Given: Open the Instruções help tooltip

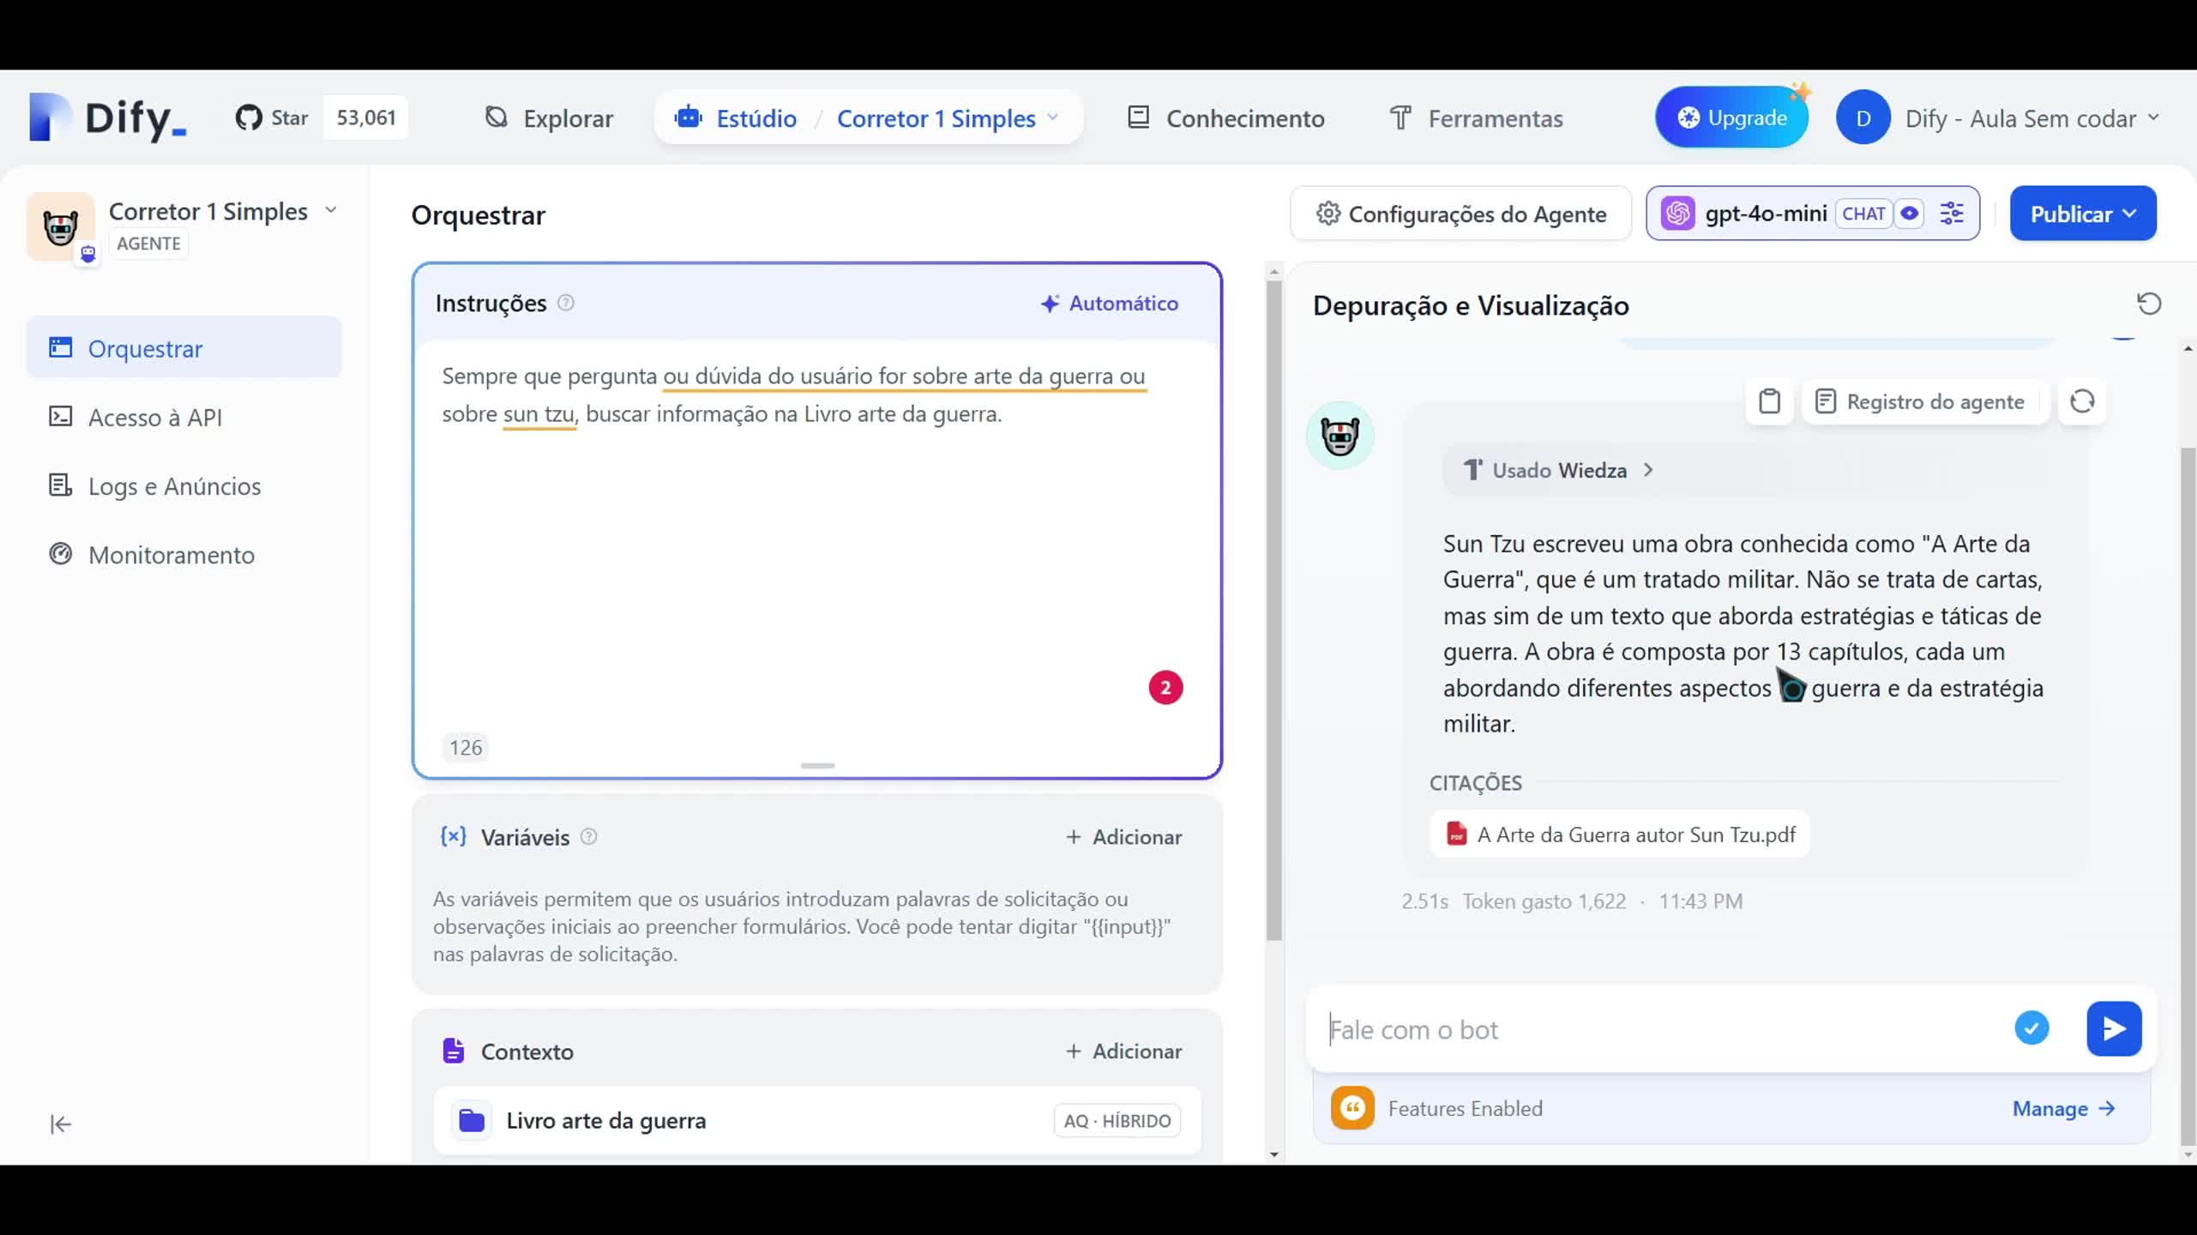Looking at the screenshot, I should [x=566, y=303].
